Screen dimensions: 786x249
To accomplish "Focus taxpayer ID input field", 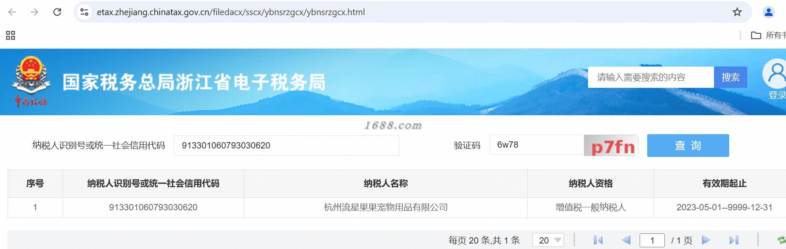I will click(287, 146).
